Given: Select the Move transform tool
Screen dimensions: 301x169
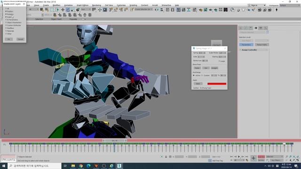Looking at the screenshot, I should (x=63, y=10).
